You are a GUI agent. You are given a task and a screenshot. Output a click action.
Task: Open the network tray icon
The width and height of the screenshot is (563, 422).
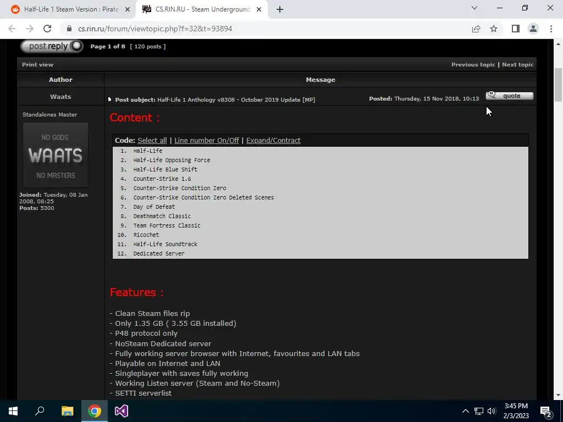(479, 411)
